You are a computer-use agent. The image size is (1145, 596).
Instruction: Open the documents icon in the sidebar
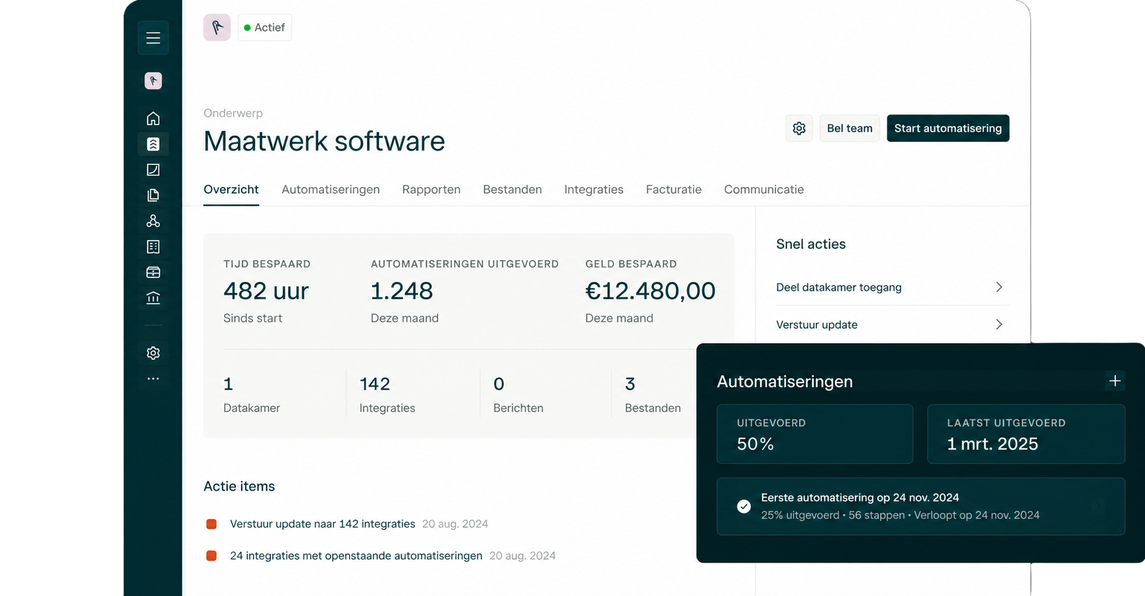point(153,195)
